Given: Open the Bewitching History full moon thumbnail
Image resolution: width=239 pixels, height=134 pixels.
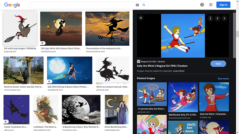Looking at the screenshot, I should pyautogui.click(x=81, y=110).
